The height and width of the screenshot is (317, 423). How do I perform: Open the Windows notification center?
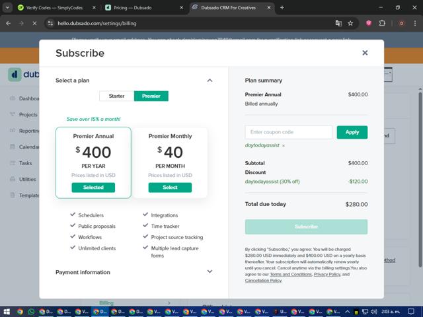(411, 312)
